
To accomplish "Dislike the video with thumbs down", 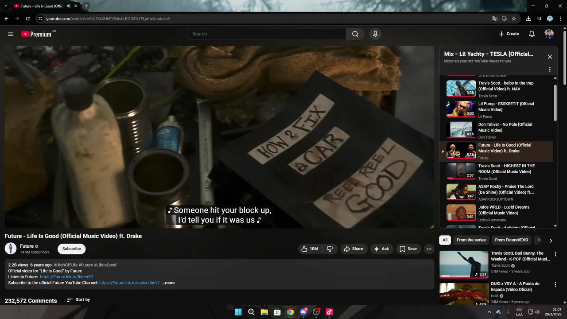I will [x=330, y=249].
